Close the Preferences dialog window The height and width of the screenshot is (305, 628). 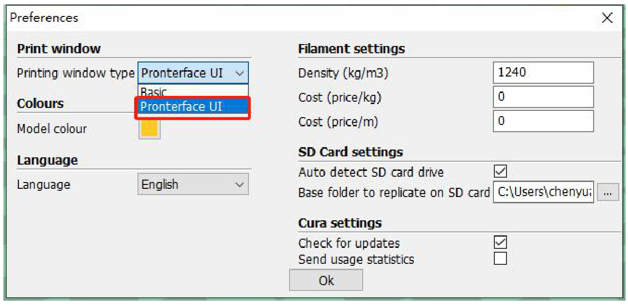[607, 18]
